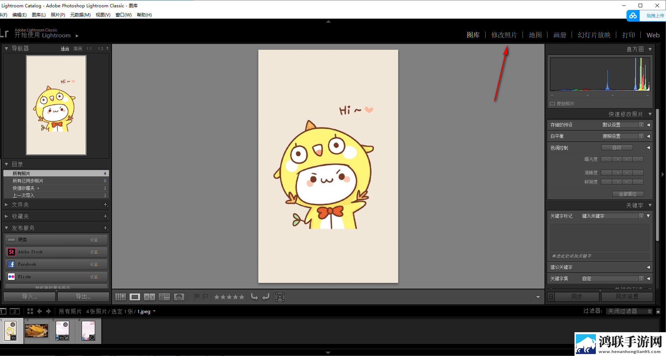Collapse the 目录 panel

[6, 164]
